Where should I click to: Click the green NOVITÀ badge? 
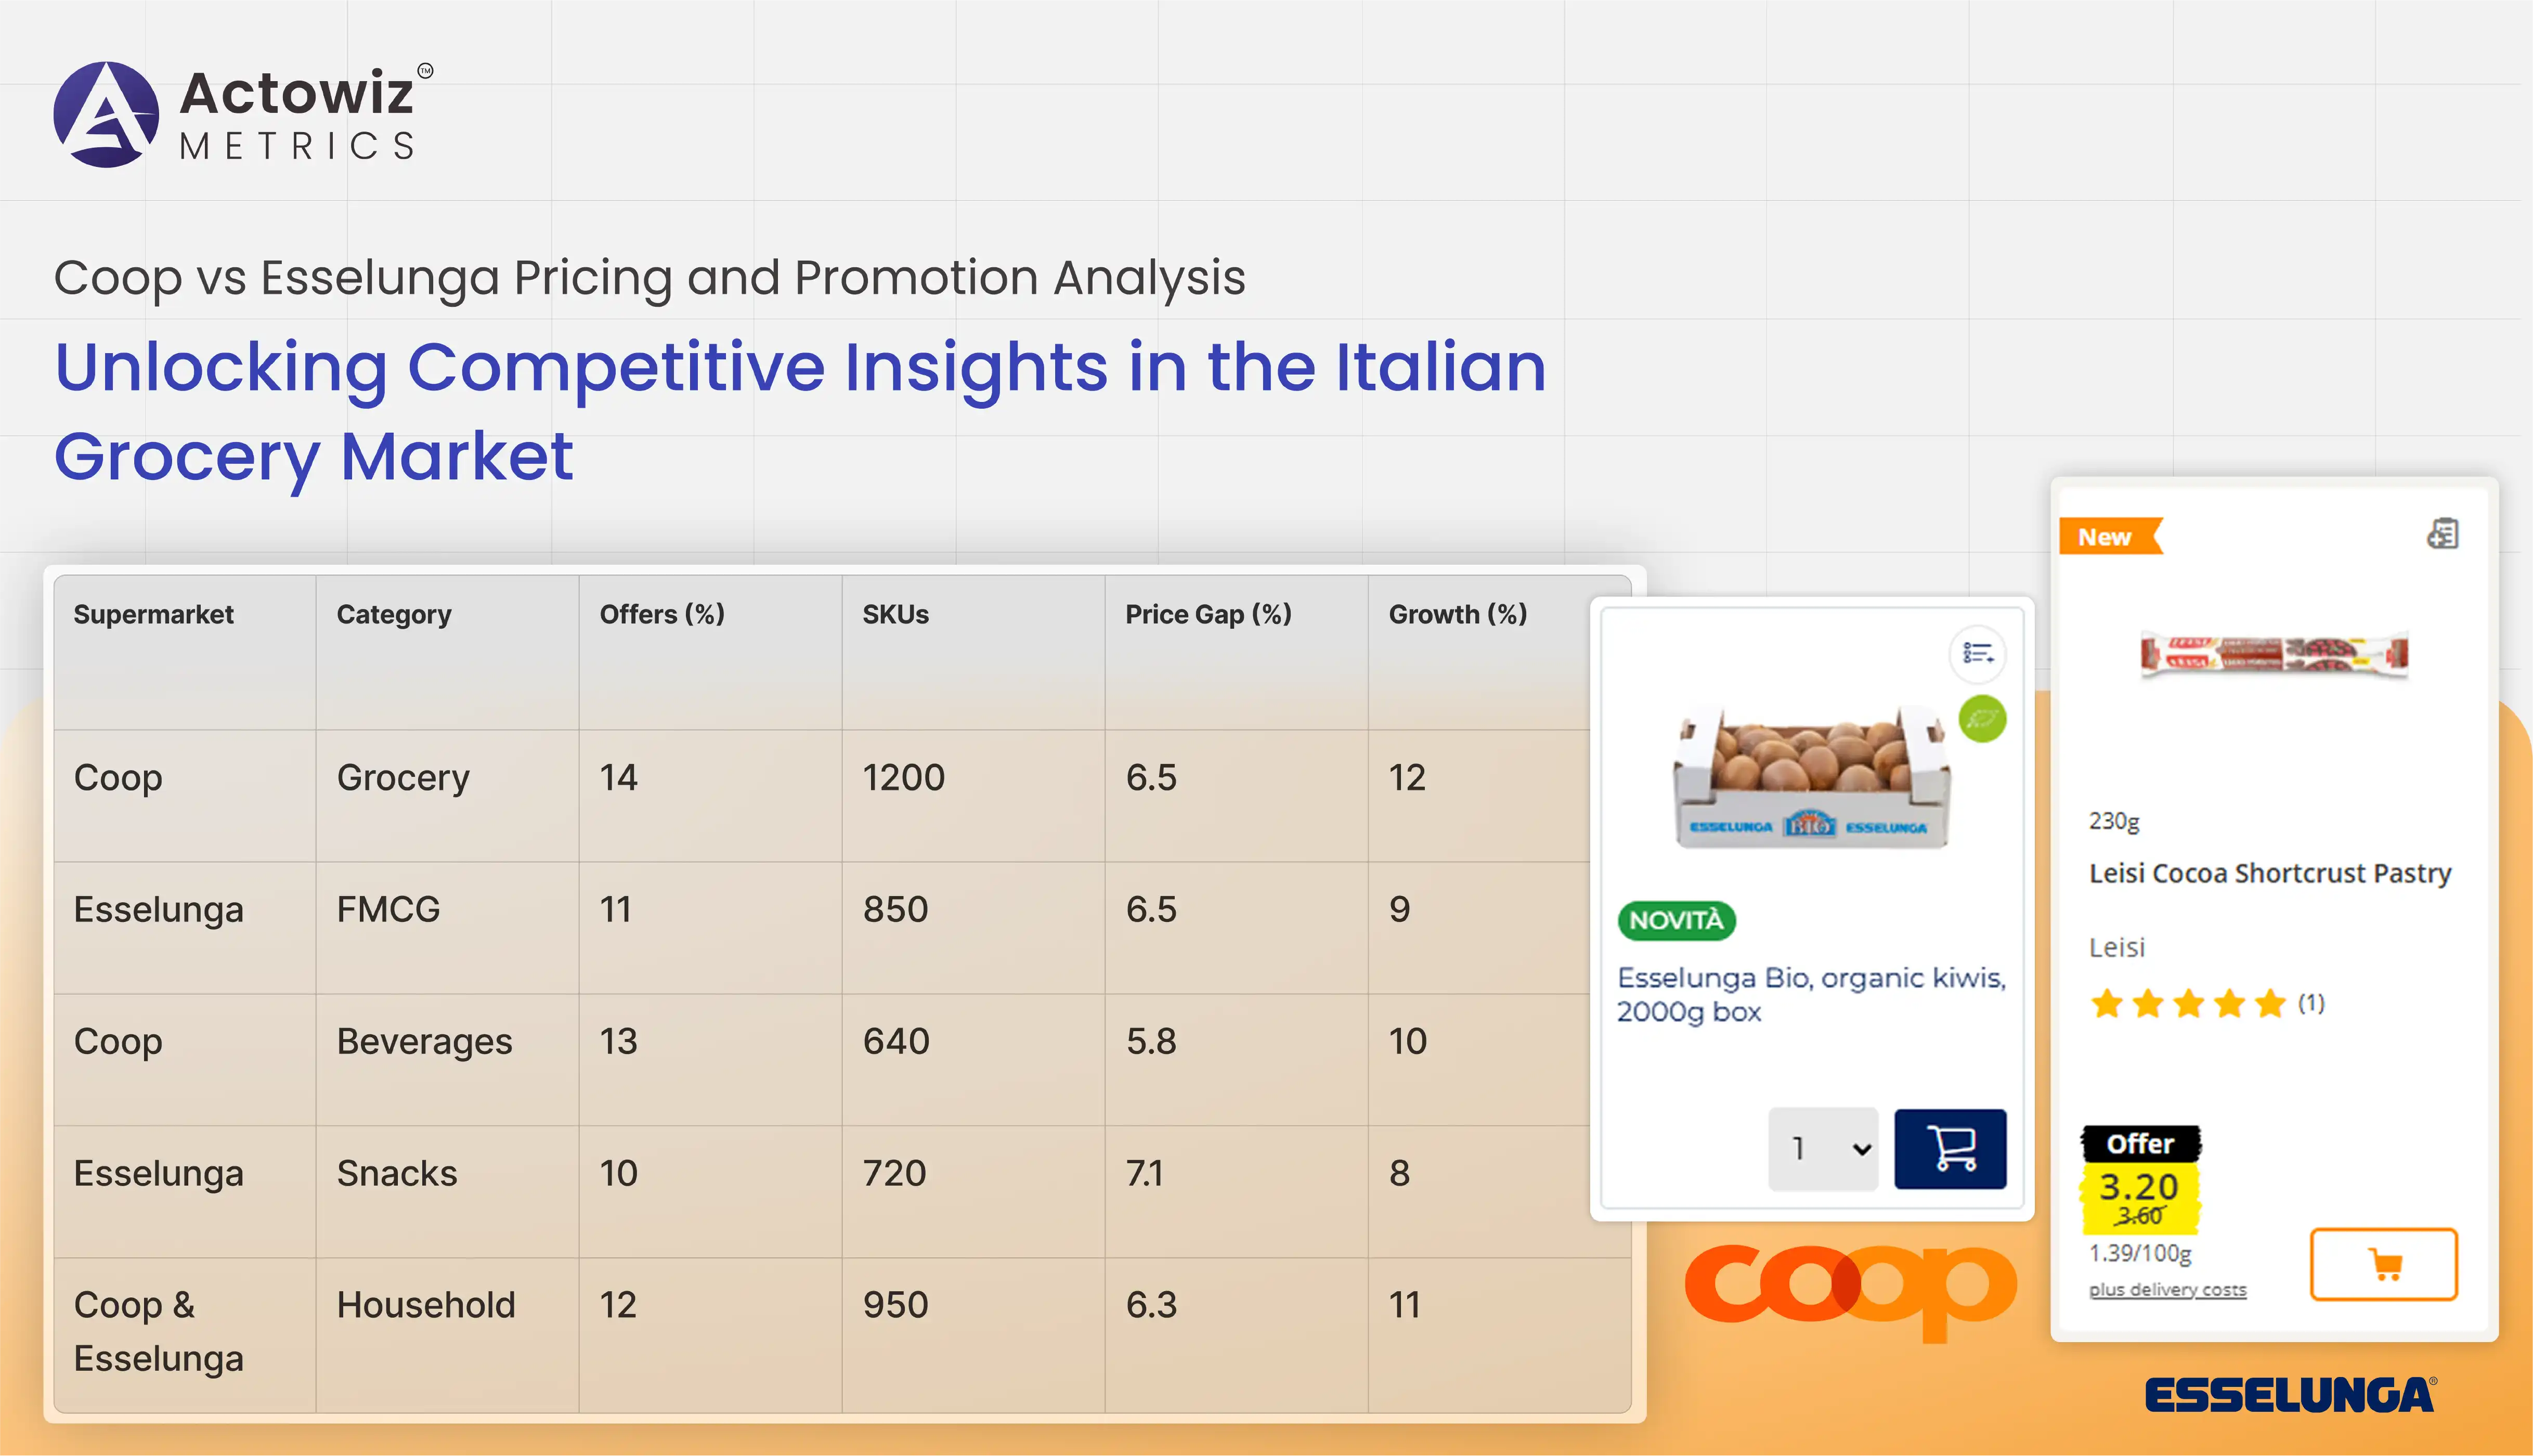(x=1676, y=920)
